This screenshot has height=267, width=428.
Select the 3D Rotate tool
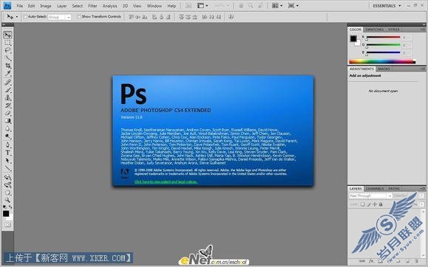click(7, 177)
